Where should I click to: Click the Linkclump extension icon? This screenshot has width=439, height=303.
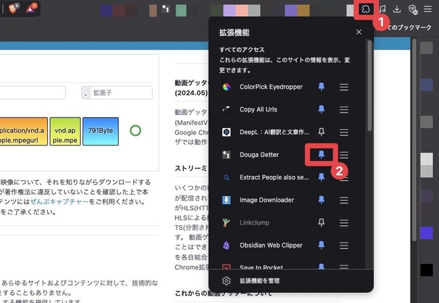tap(226, 223)
